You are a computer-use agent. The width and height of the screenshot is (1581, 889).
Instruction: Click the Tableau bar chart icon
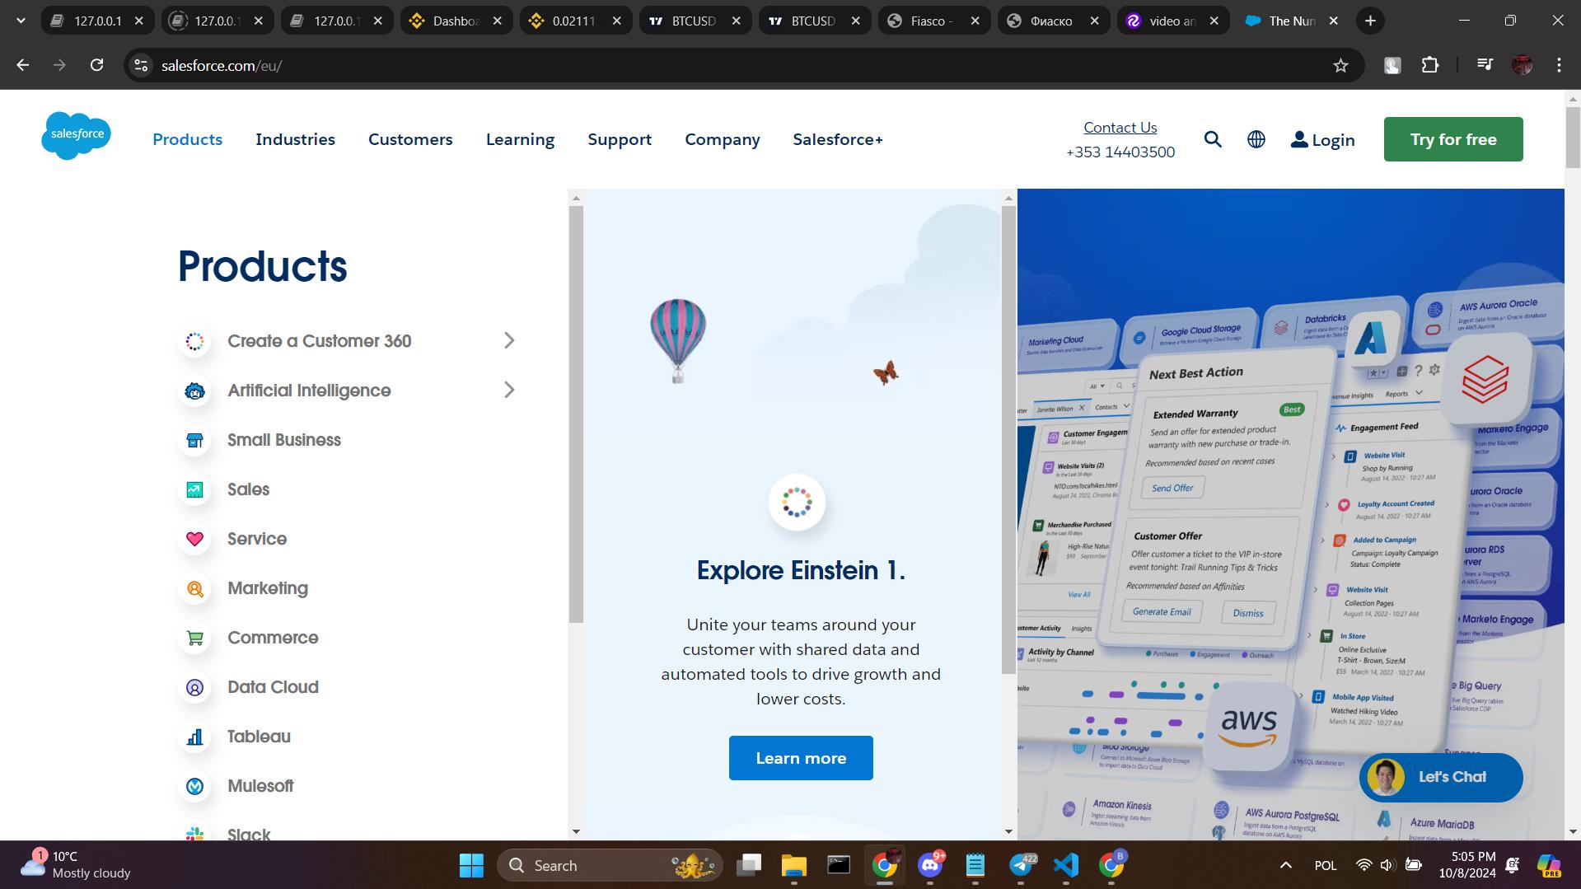(194, 737)
